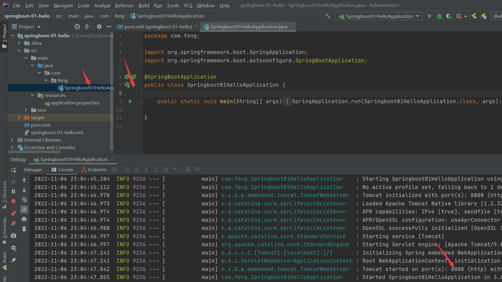
Task: Switch to the Console tab
Action: pos(62,170)
